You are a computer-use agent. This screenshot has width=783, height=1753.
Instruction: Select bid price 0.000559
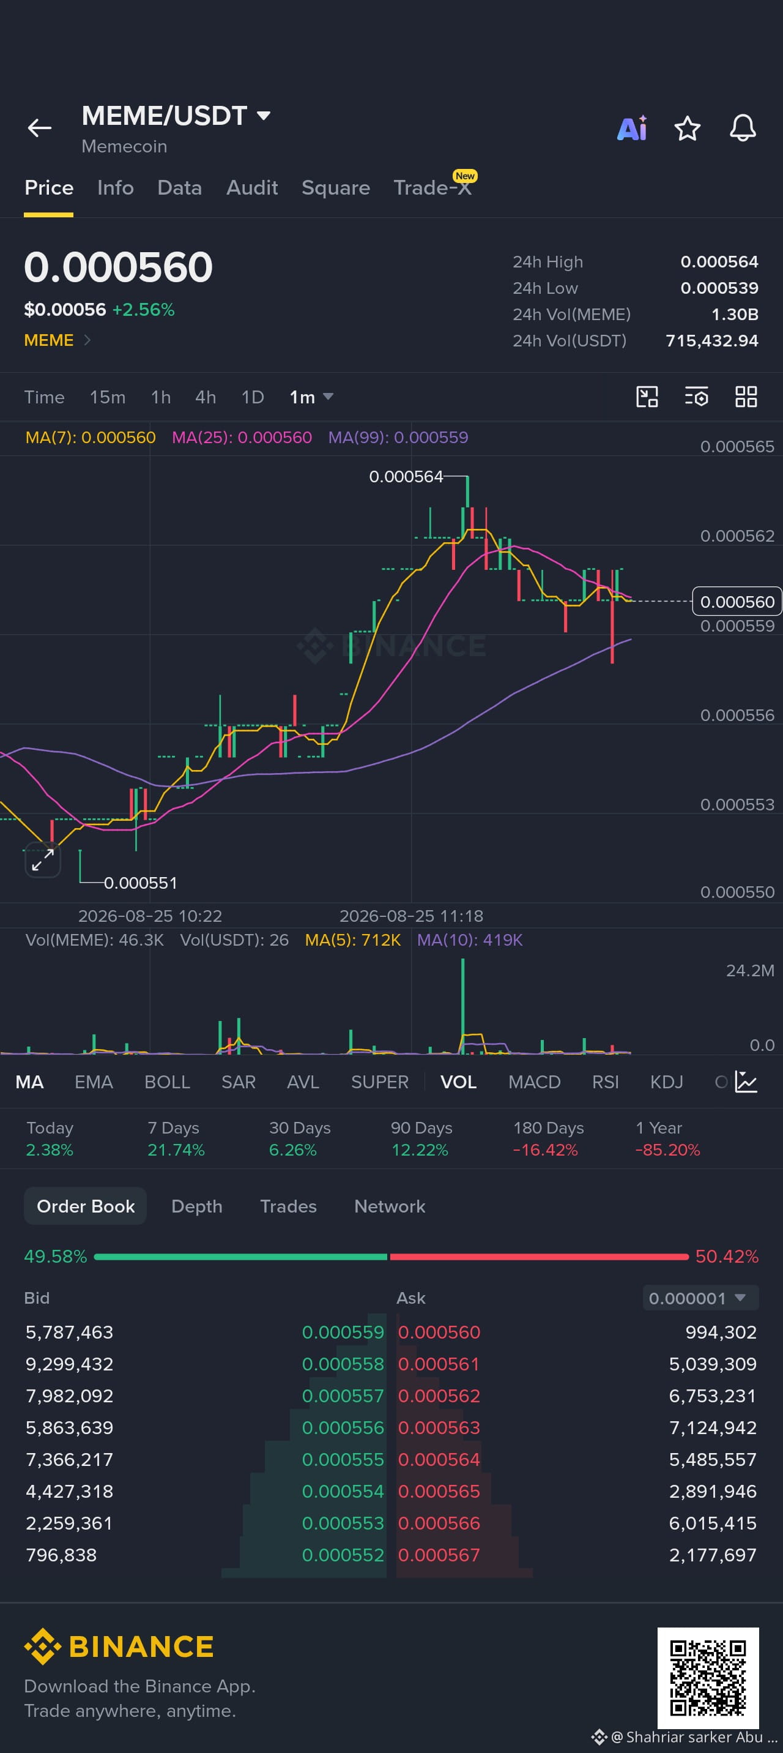(x=343, y=1332)
